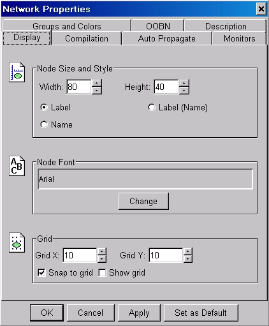Click the Node Size and Style icon
Image resolution: width=269 pixels, height=326 pixels.
click(x=17, y=72)
